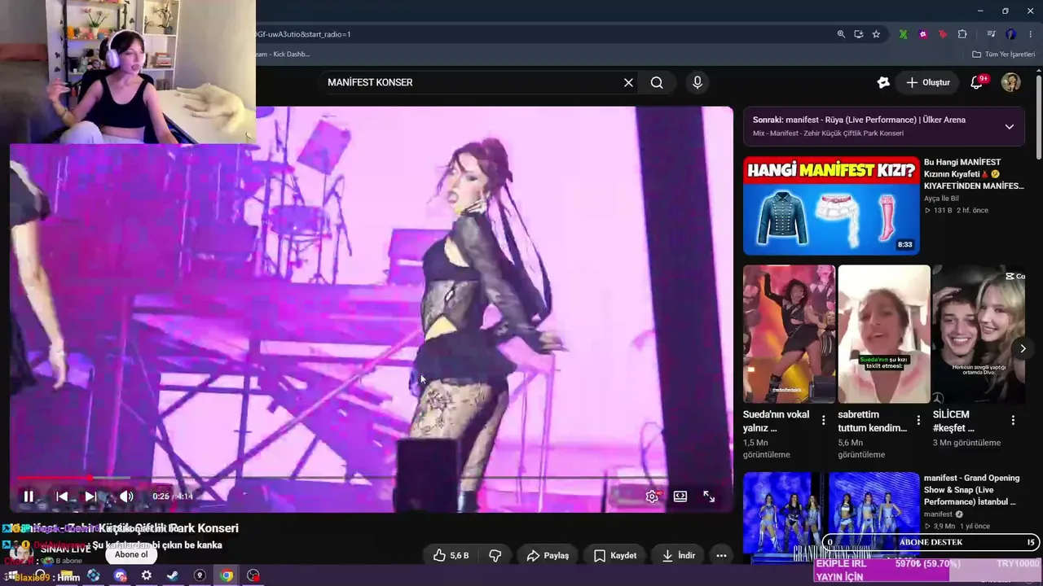Viewport: 1043px width, 586px height.
Task: Click the Bu Hangi MANİFEST video title
Action: pos(974,174)
